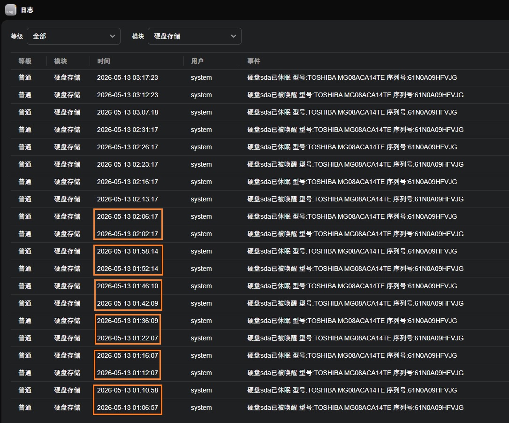Click the 等级 column header
509x423 pixels.
pos(25,61)
